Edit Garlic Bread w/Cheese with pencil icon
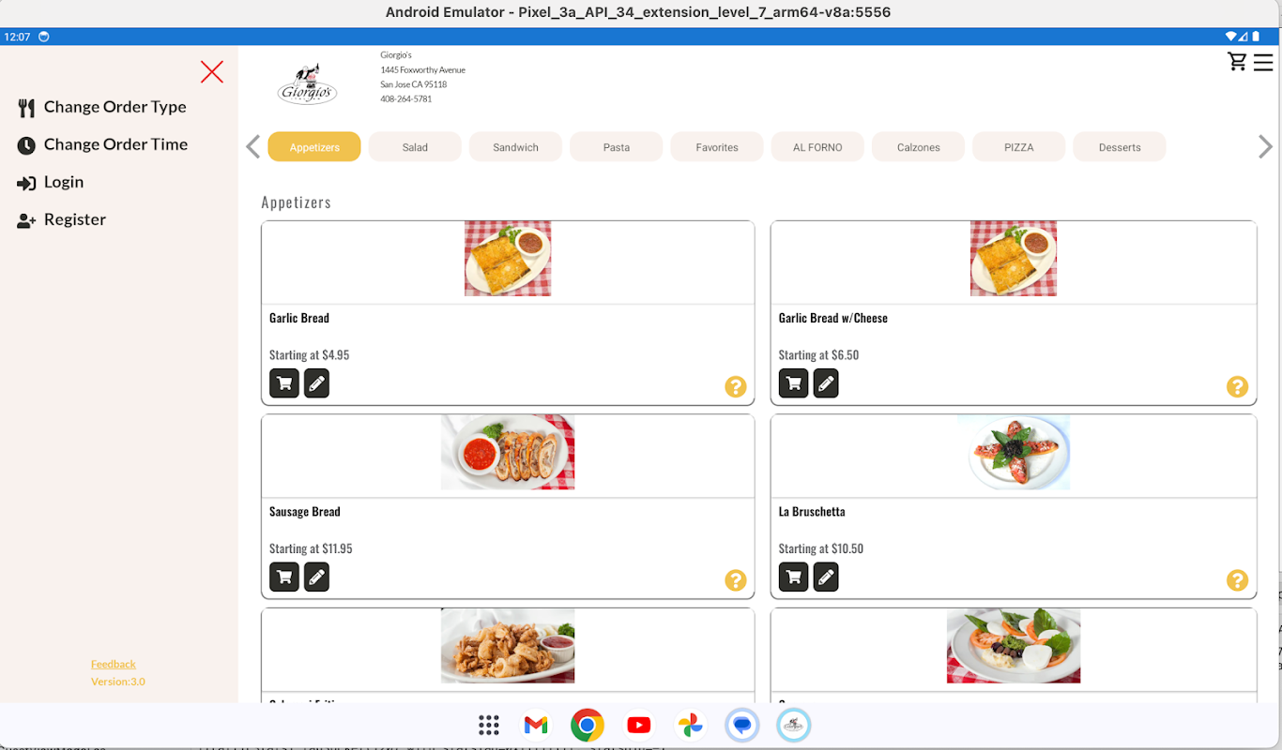 (826, 383)
